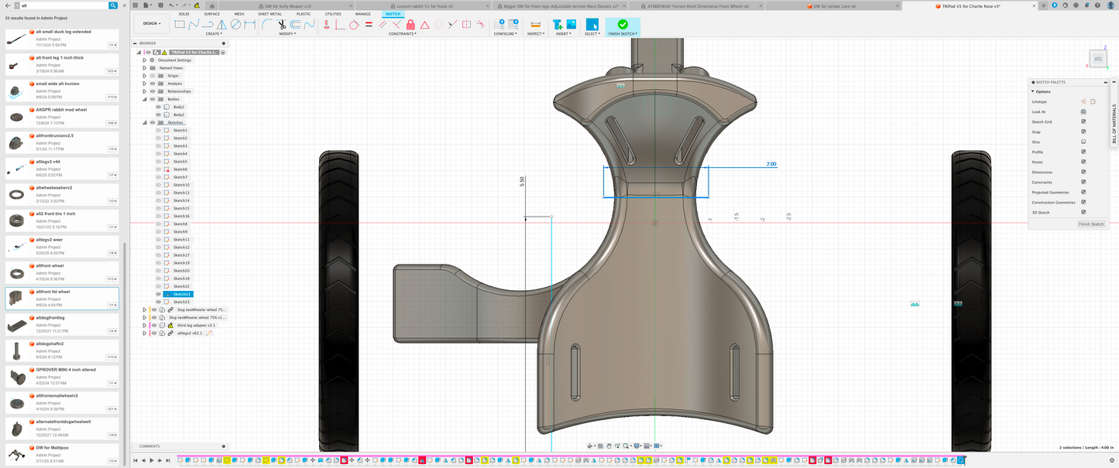Click the Fix/Unfix lock constraint icon

pos(410,25)
